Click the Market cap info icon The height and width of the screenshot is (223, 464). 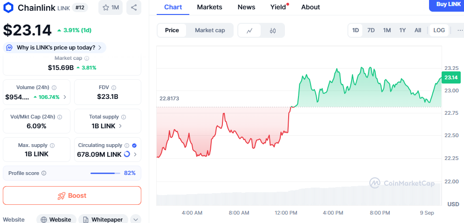coord(87,58)
